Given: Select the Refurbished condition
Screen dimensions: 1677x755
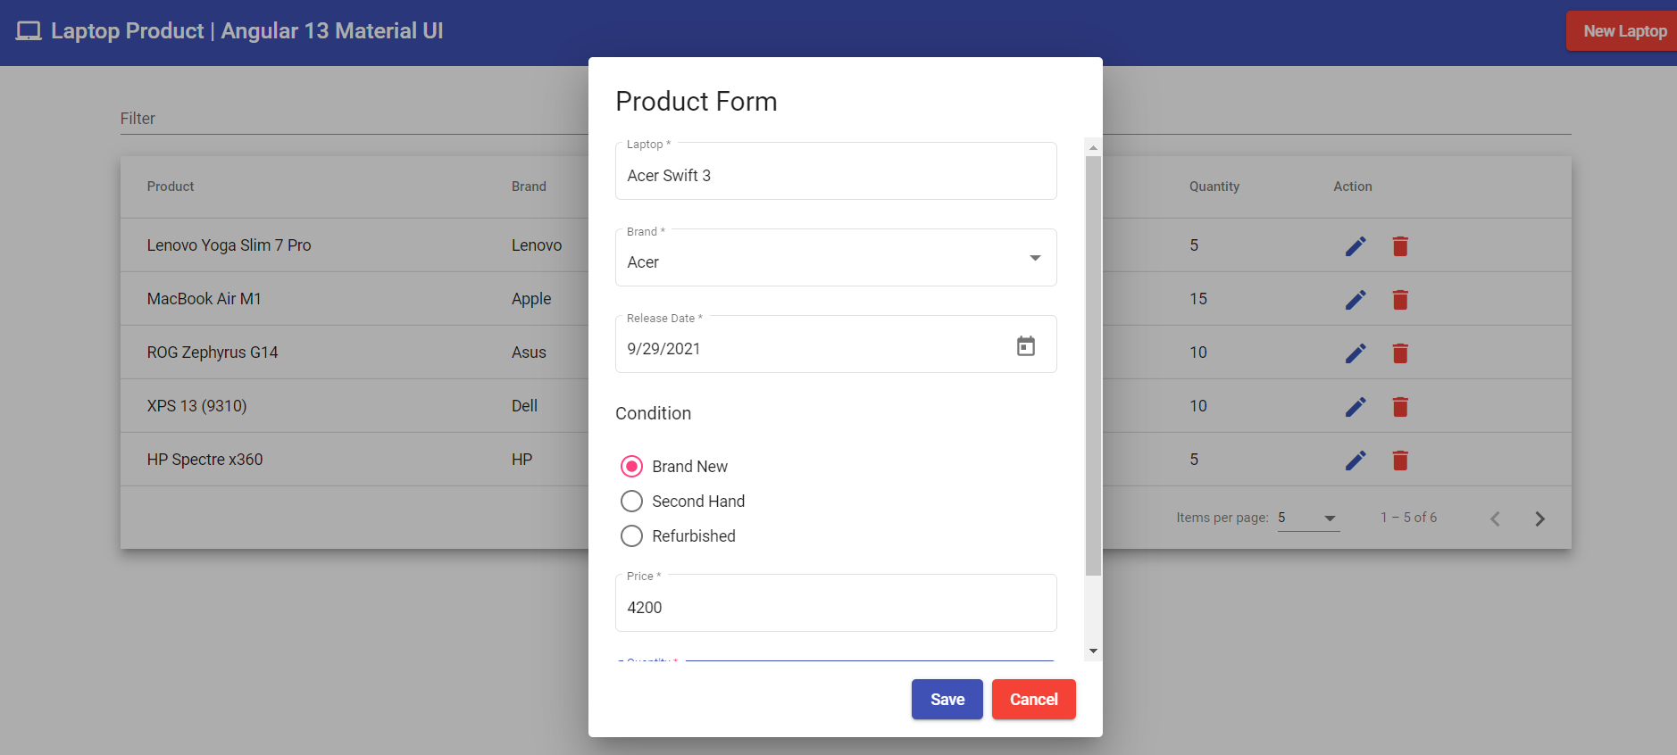Looking at the screenshot, I should 631,536.
